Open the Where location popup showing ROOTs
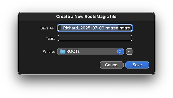 coord(90,52)
